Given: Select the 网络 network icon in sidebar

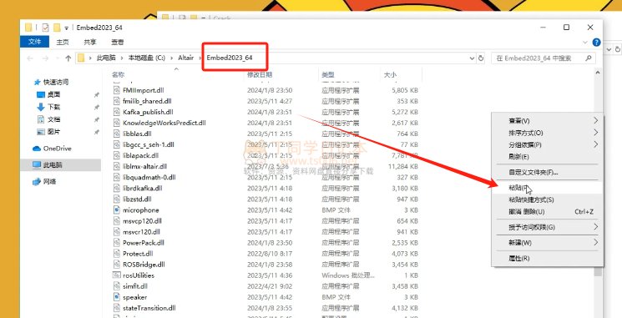Looking at the screenshot, I should point(37,182).
